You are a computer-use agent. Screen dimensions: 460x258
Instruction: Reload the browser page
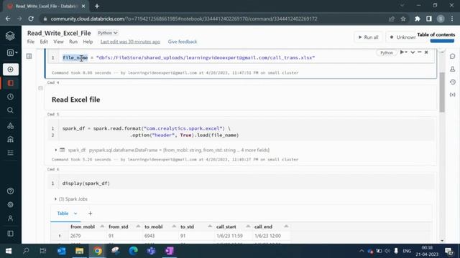31,19
